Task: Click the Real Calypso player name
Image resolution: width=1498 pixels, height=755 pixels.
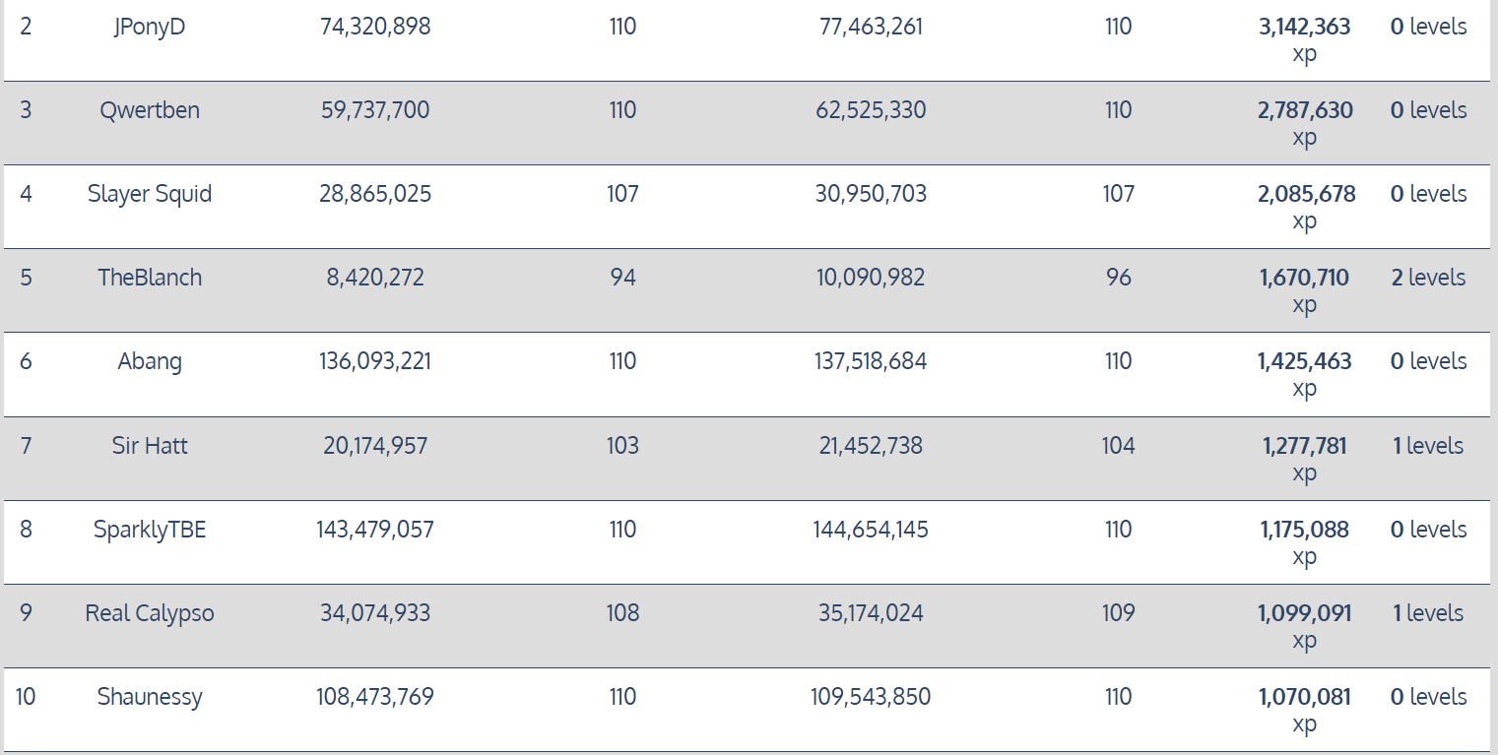Action: [x=150, y=613]
